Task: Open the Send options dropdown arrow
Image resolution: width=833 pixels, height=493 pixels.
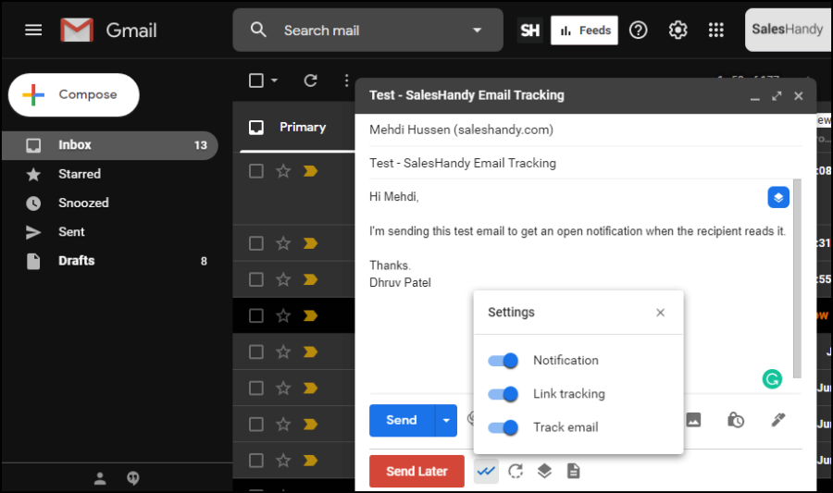Action: [446, 420]
